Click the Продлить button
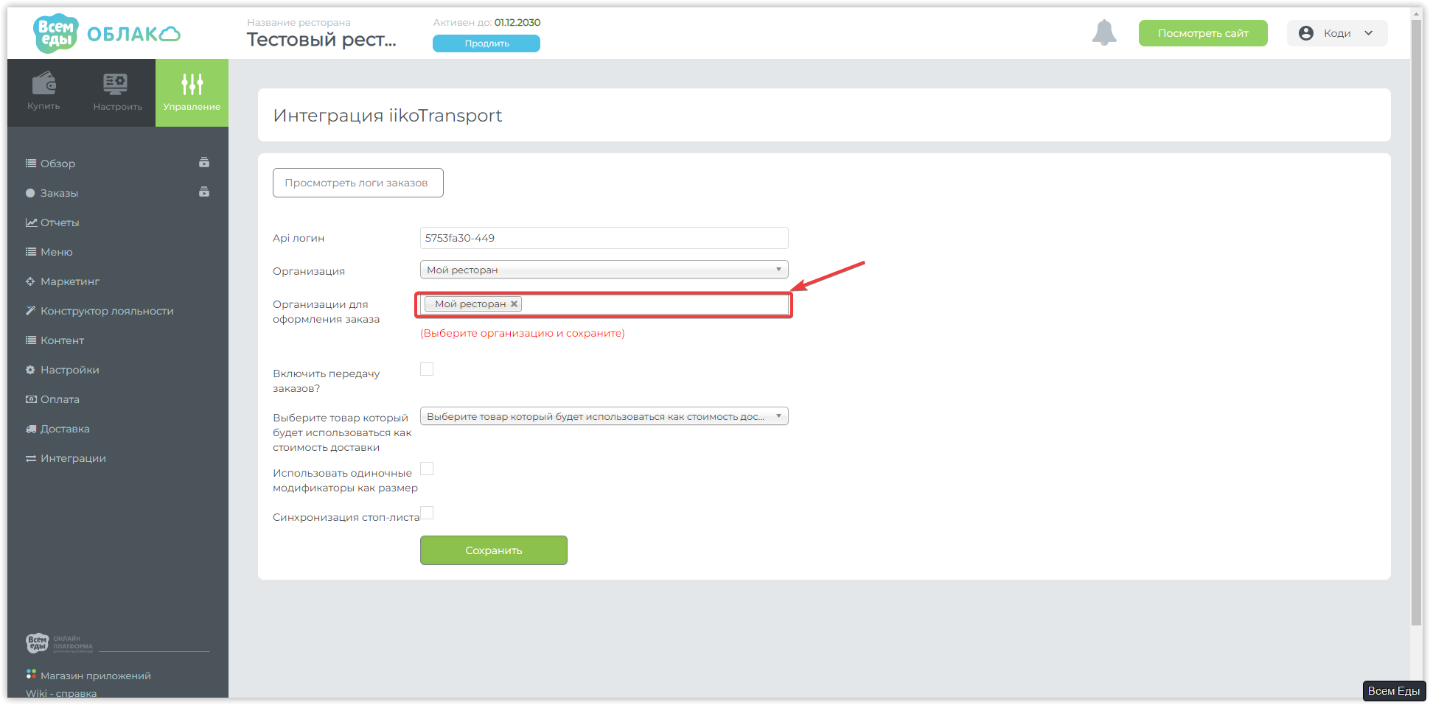The width and height of the screenshot is (1430, 705). pos(486,43)
